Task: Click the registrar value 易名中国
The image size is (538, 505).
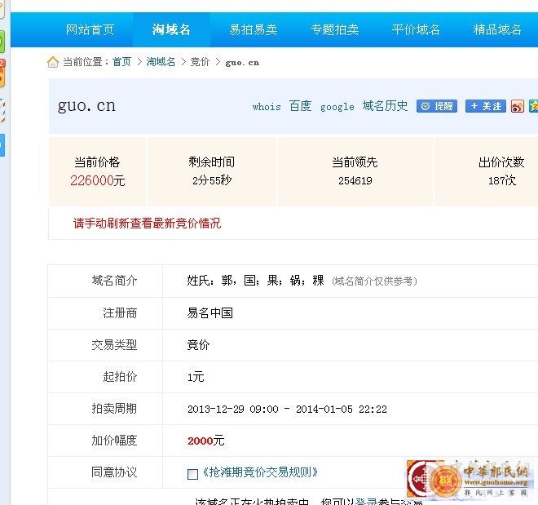Action: [x=209, y=313]
